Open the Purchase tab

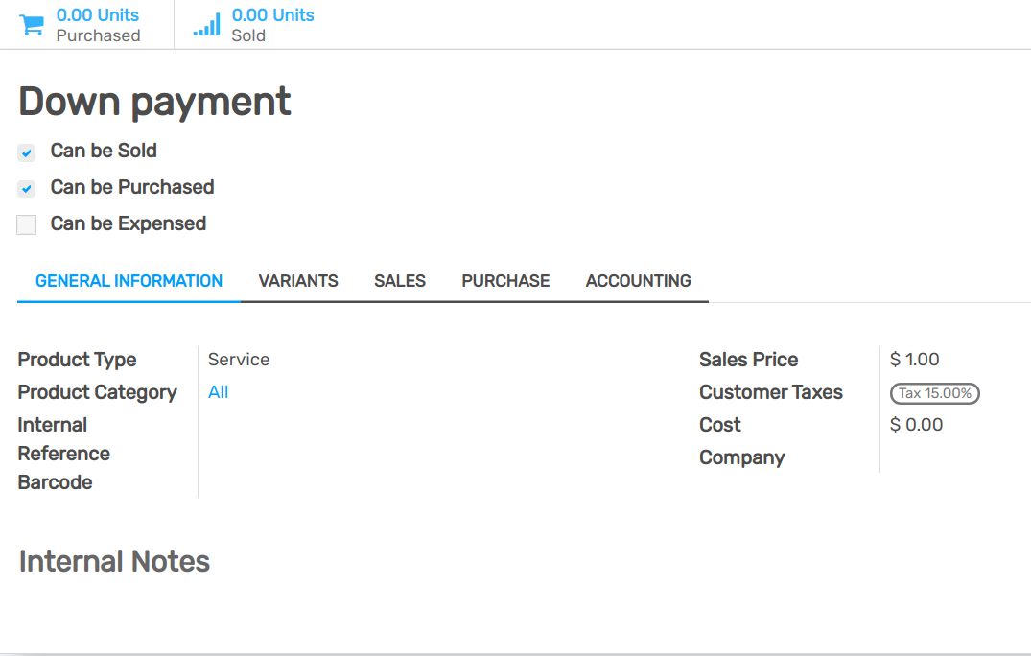tap(505, 280)
